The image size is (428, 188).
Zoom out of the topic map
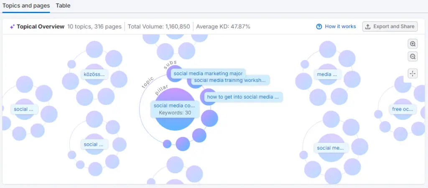pyautogui.click(x=413, y=57)
